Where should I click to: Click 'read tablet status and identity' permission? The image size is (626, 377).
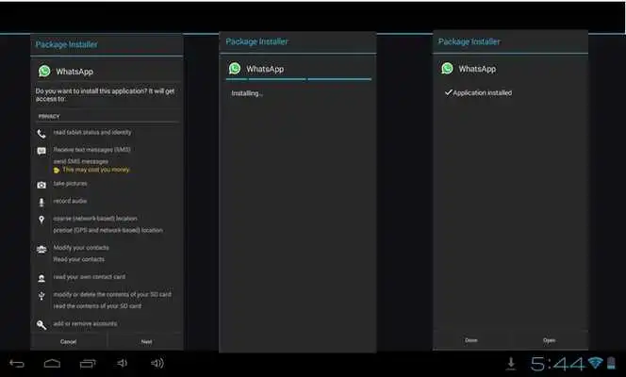pyautogui.click(x=92, y=132)
